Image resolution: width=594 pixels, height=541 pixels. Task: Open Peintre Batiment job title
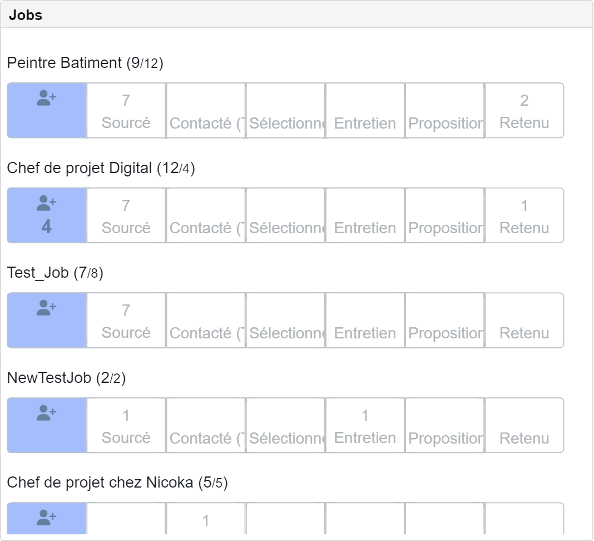tap(85, 63)
